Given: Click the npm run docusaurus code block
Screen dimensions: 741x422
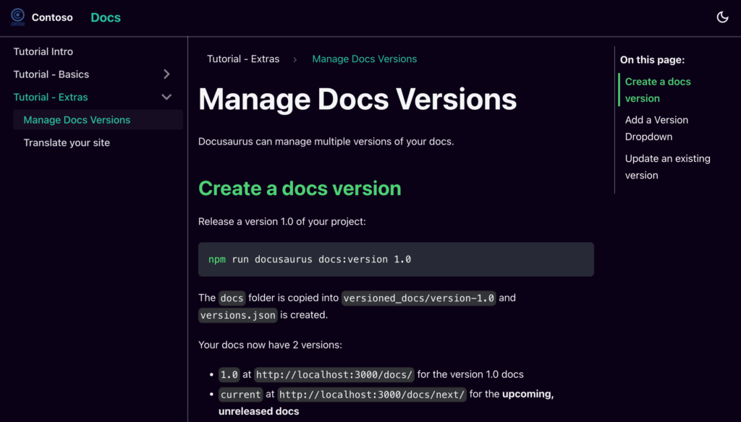Looking at the screenshot, I should click(396, 259).
